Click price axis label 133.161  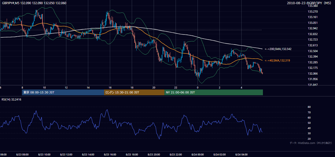[312, 17]
